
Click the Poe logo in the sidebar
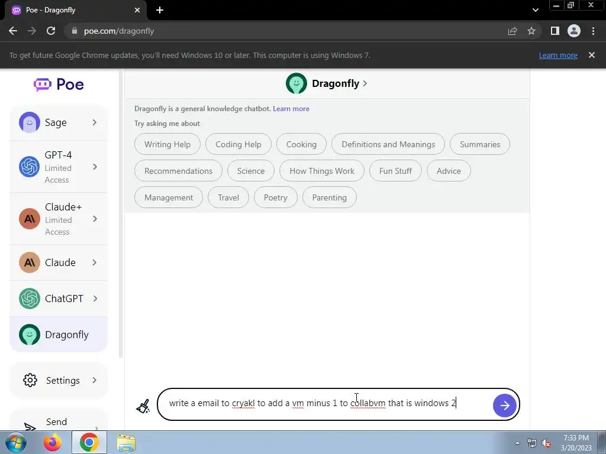59,84
